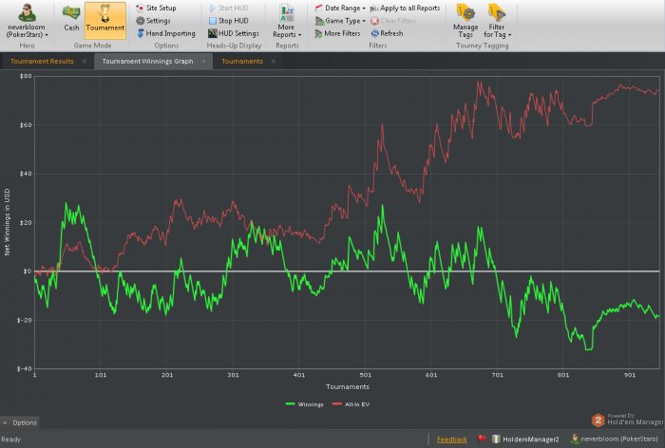Click More Filters
Viewport: 665px width, 448px height.
point(340,33)
